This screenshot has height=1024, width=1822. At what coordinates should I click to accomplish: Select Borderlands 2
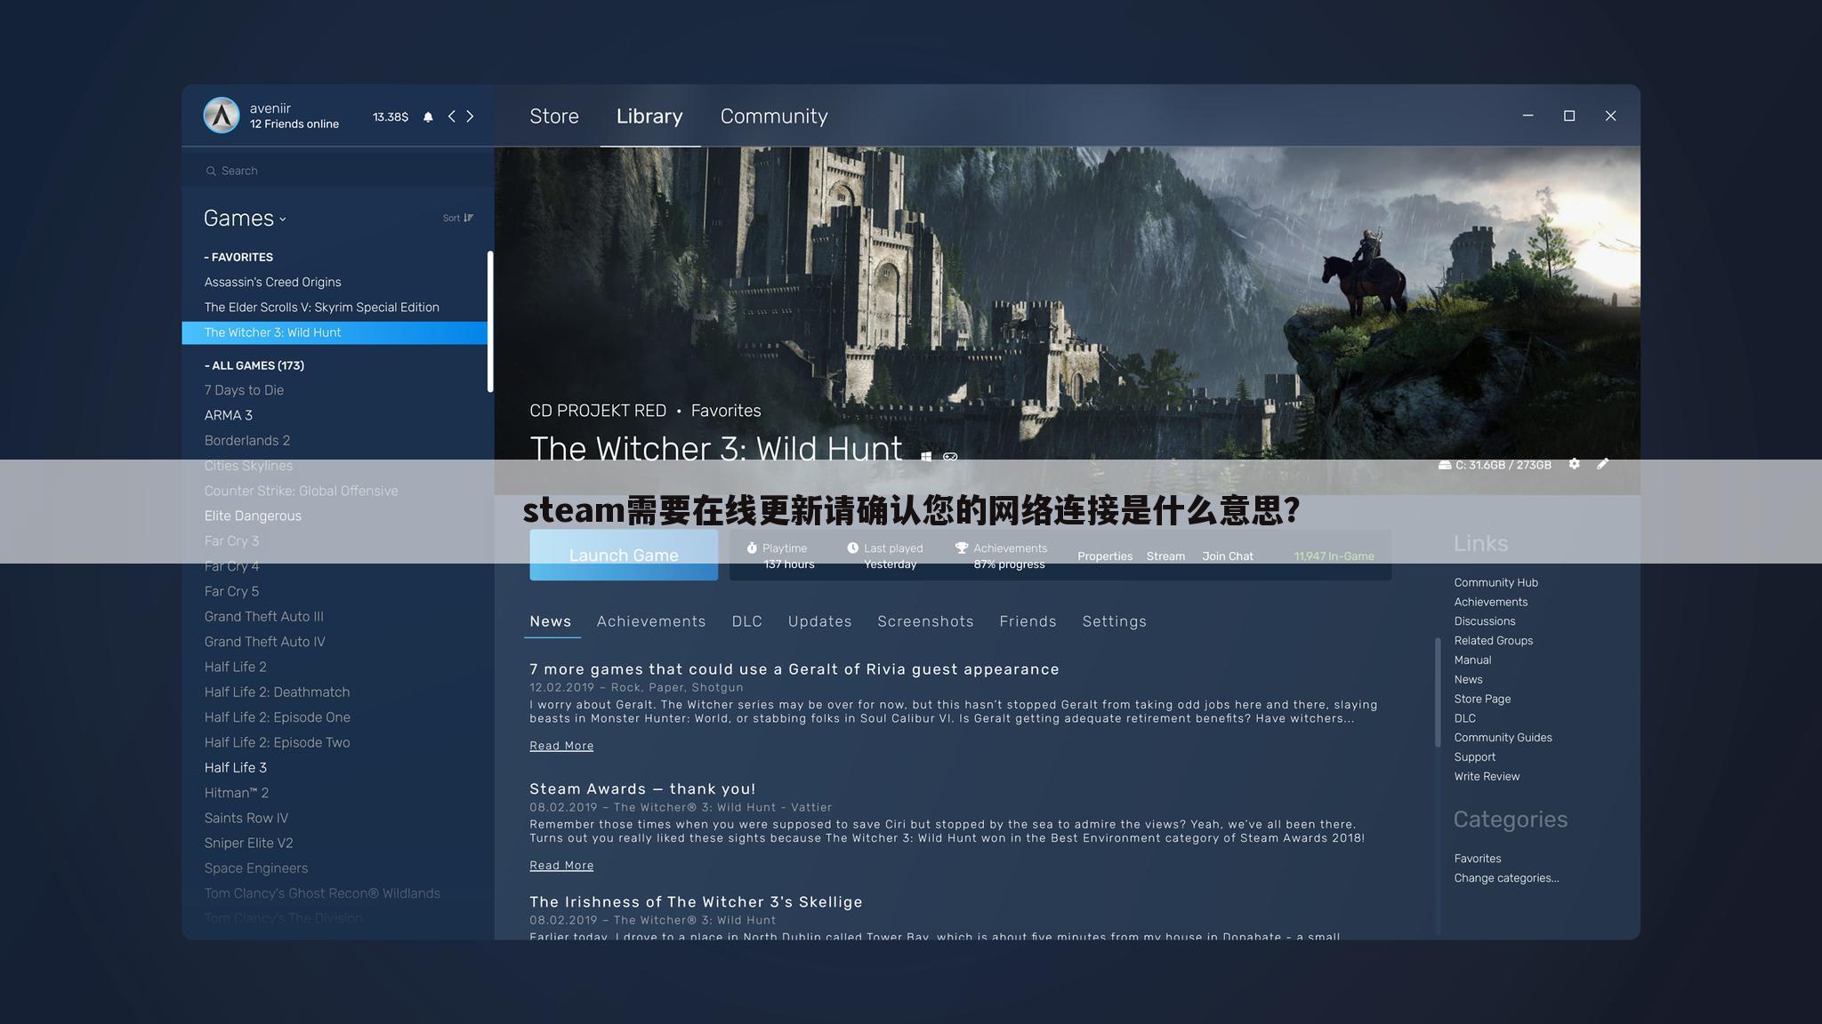(x=246, y=441)
